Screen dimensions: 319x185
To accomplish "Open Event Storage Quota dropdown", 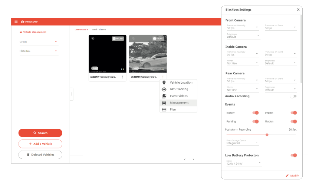I will (x=243, y=142).
